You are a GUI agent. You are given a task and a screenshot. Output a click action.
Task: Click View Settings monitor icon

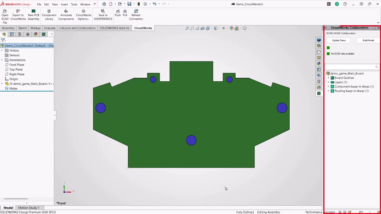pyautogui.click(x=245, y=29)
